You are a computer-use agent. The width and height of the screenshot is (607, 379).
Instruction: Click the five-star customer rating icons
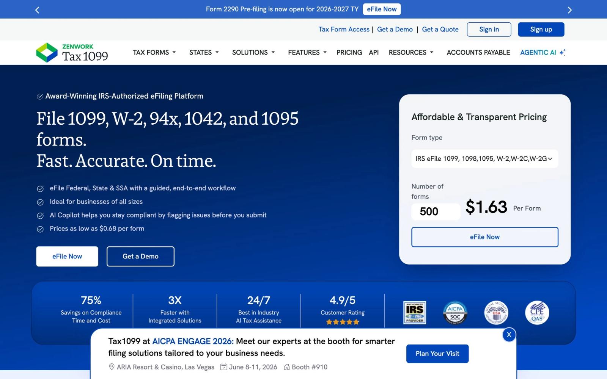pos(343,322)
